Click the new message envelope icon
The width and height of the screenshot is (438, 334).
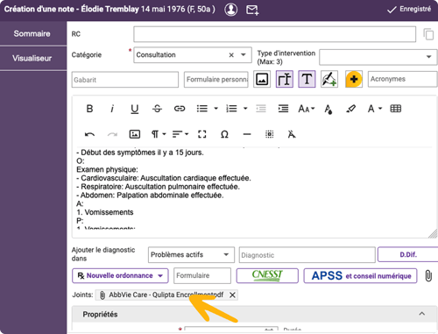point(252,10)
